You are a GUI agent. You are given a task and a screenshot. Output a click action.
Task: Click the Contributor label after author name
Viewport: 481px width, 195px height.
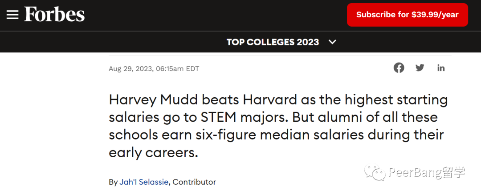tap(195, 182)
